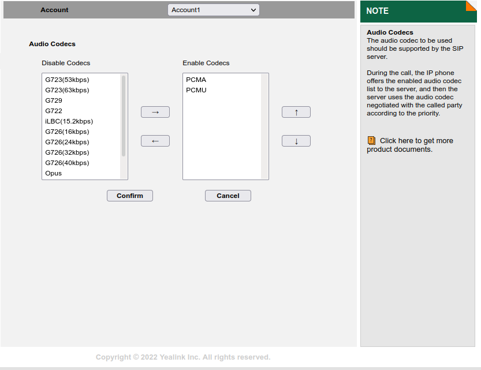Select the G722 codec
Image resolution: width=481 pixels, height=370 pixels.
pyautogui.click(x=54, y=111)
